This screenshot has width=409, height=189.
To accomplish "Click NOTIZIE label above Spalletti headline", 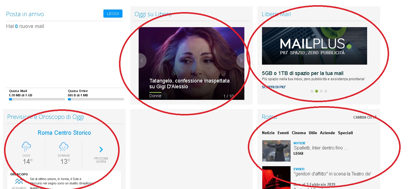I will (x=299, y=143).
